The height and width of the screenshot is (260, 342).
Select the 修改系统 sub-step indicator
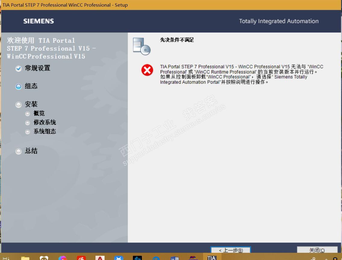pos(27,123)
